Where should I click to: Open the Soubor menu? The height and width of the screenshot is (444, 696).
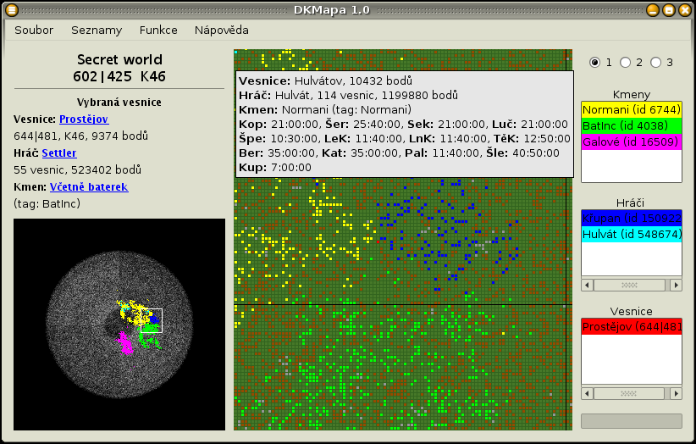pyautogui.click(x=34, y=30)
